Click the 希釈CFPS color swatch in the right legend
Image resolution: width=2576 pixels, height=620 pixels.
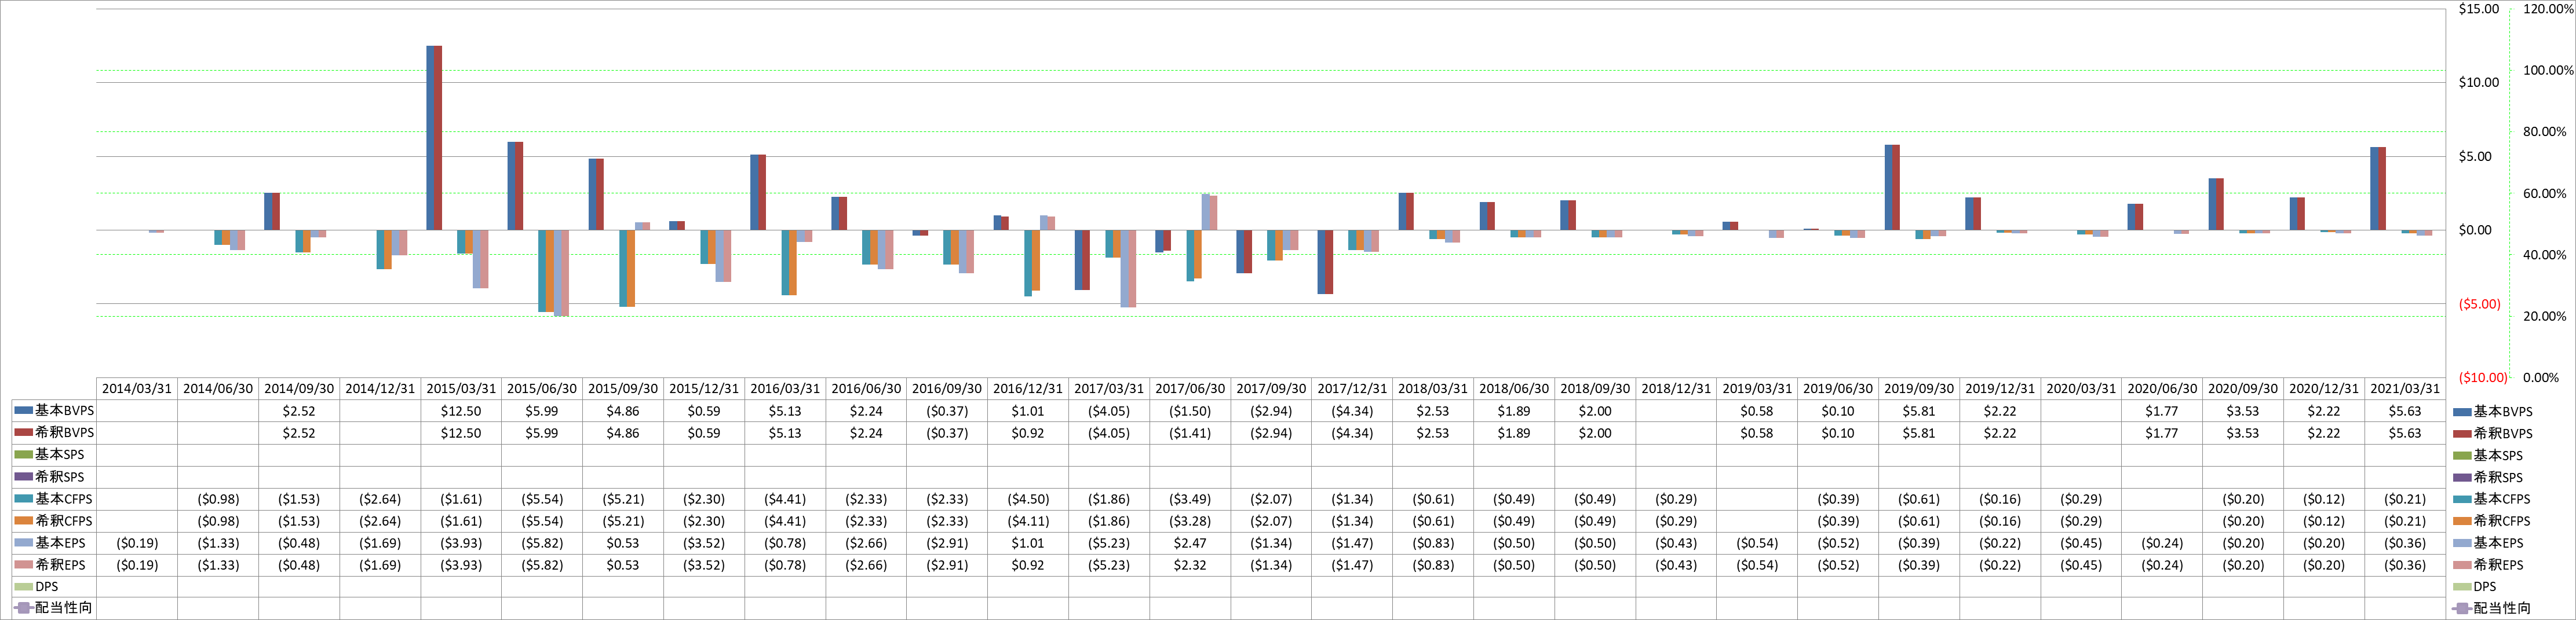[x=2462, y=521]
